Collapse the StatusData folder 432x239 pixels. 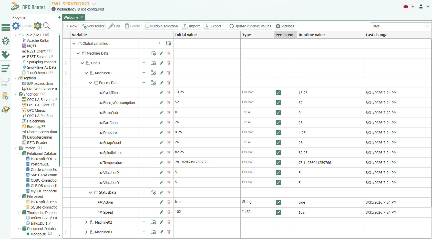(x=90, y=192)
